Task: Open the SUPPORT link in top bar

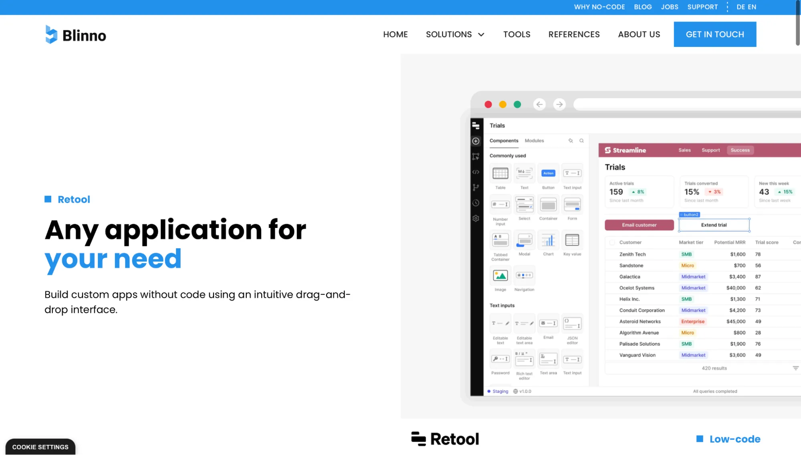Action: pos(702,7)
